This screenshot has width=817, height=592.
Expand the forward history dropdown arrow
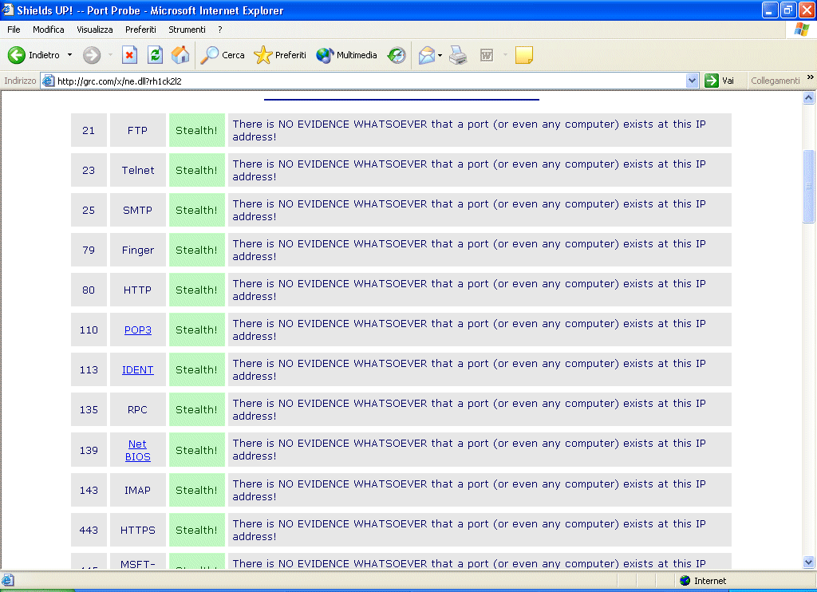[x=110, y=55]
